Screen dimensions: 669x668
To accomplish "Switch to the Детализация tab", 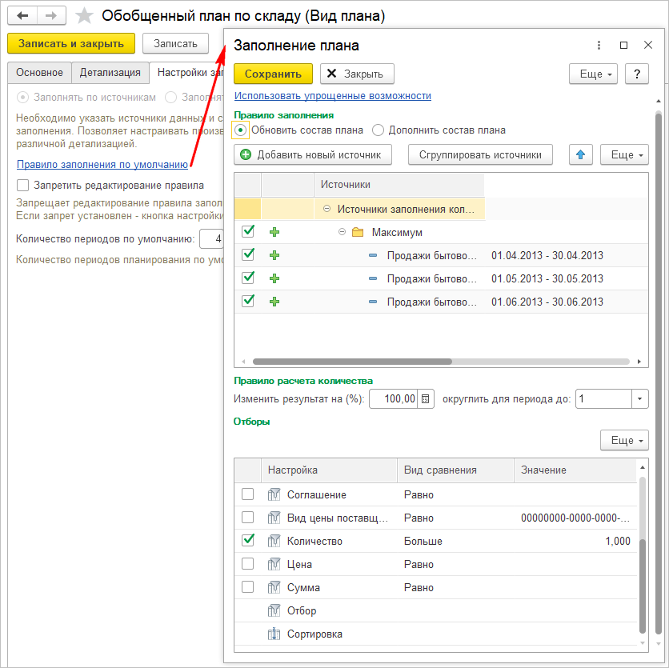I will point(110,73).
